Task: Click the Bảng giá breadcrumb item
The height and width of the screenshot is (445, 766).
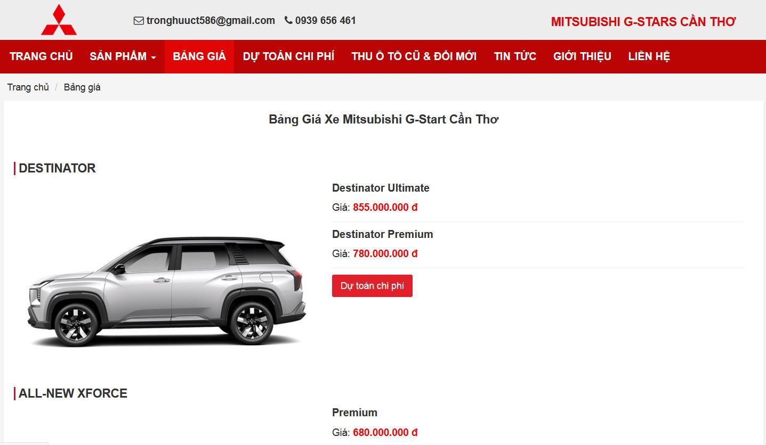Action: click(82, 87)
